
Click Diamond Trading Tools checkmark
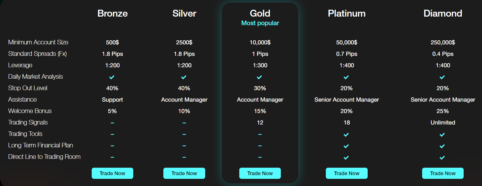[x=442, y=135]
